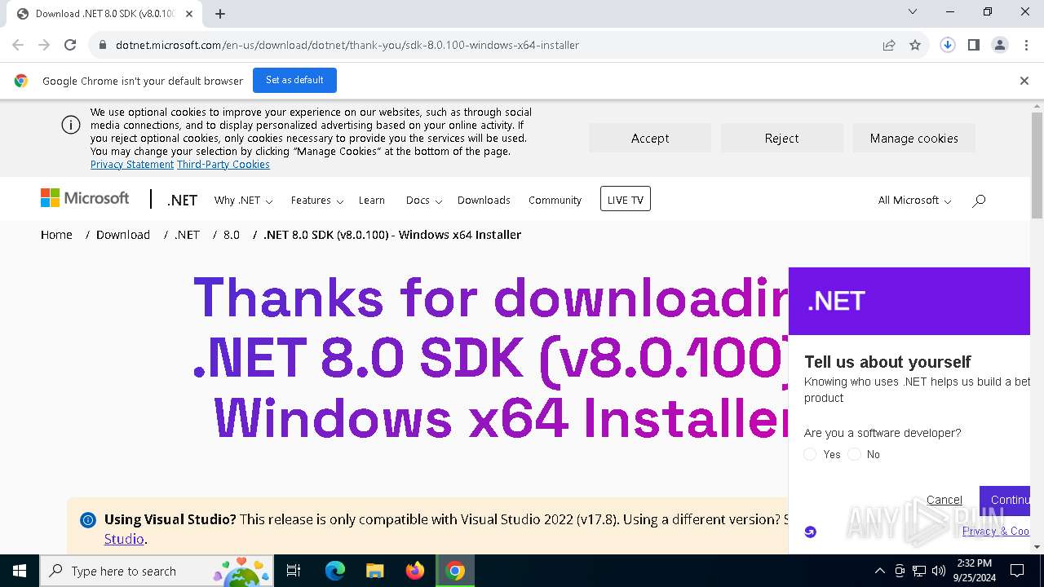
Task: Expand the Features dropdown
Action: point(316,201)
